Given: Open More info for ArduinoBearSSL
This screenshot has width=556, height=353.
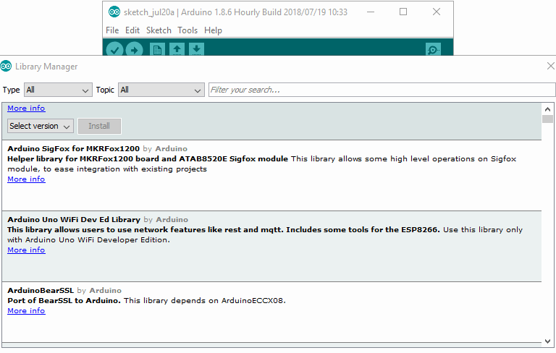Looking at the screenshot, I should point(26,310).
